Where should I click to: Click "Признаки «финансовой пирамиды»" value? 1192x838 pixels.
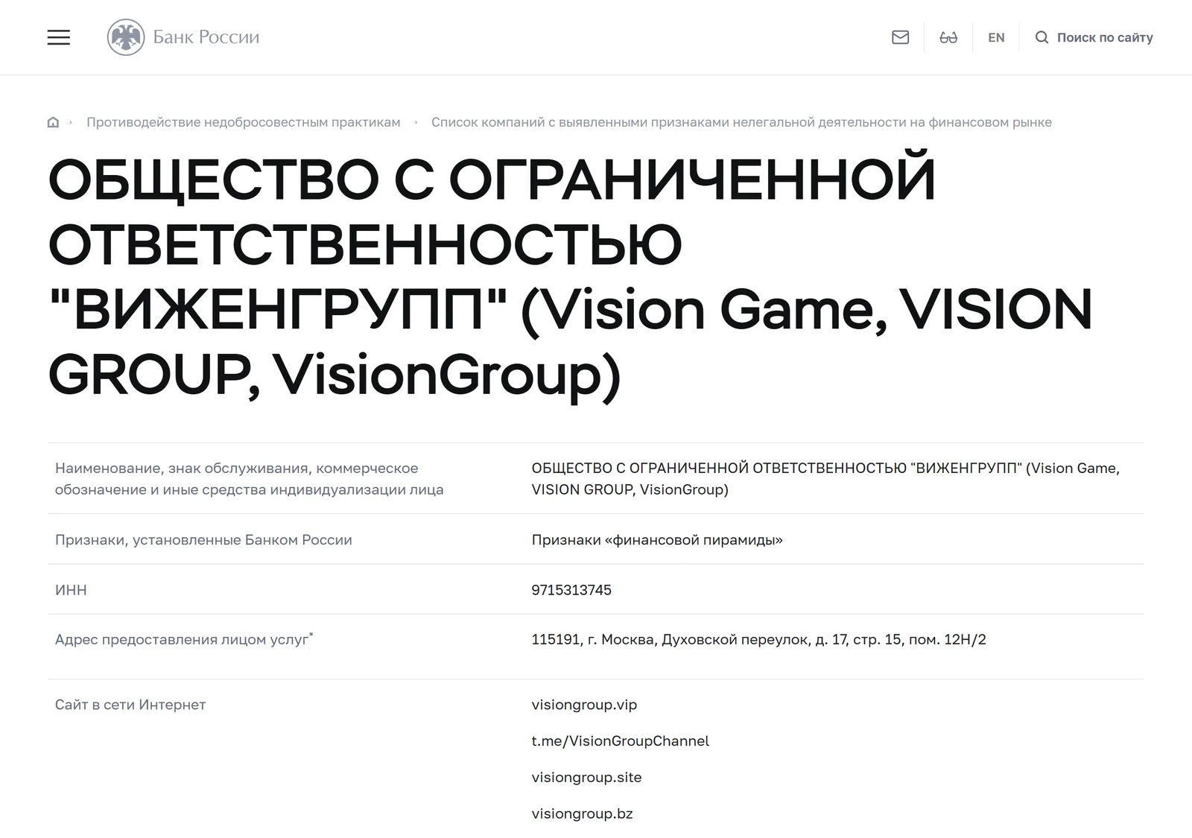click(657, 540)
